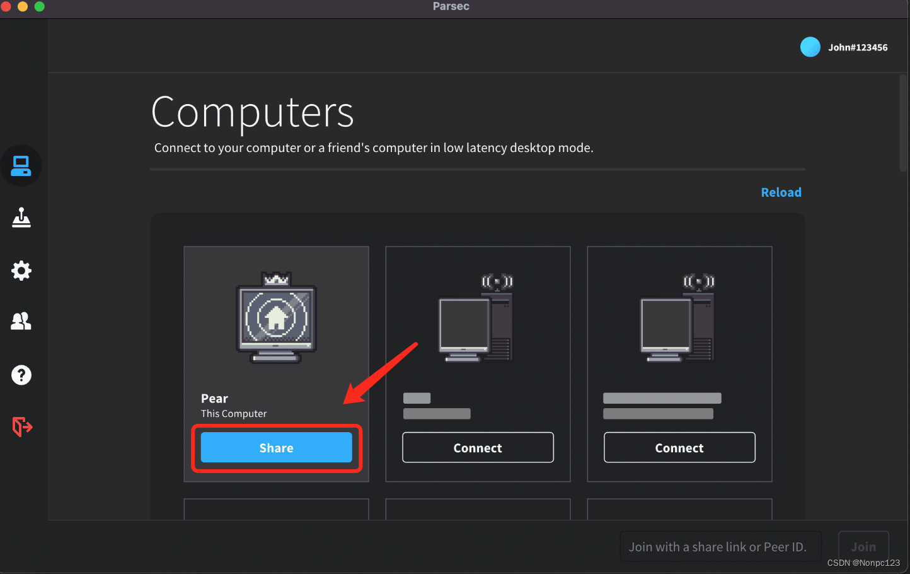Open the Friends section in sidebar
Image resolution: width=910 pixels, height=574 pixels.
[21, 322]
